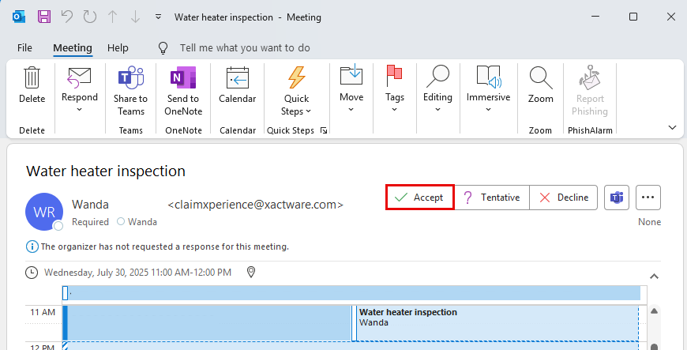The height and width of the screenshot is (350, 687).
Task: Collapse the ribbon with the chevron
Action: pos(672,128)
